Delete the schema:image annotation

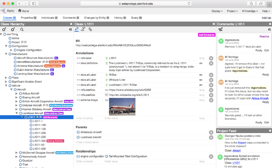[211, 100]
